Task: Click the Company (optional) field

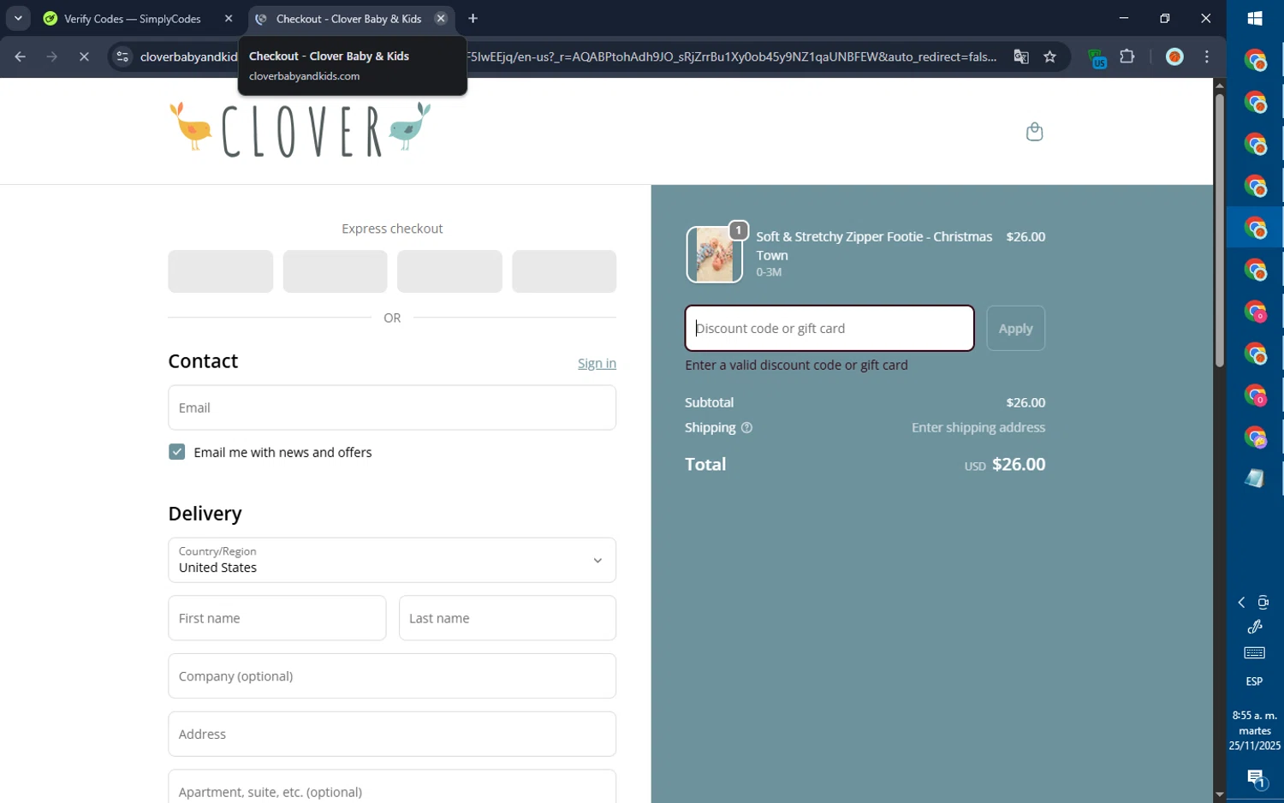Action: [392, 676]
